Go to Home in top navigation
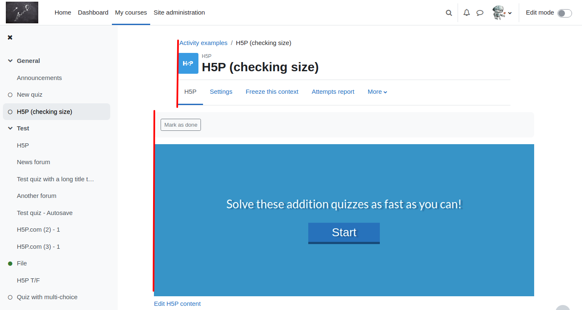Screen dimensions: 582x310 pyautogui.click(x=63, y=12)
